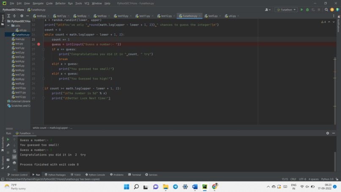Open IDE updates notification icon

click(332, 10)
